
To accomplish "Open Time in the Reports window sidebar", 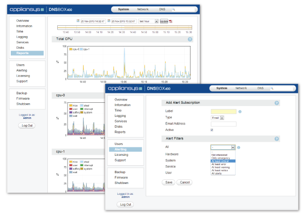I will point(20,31).
